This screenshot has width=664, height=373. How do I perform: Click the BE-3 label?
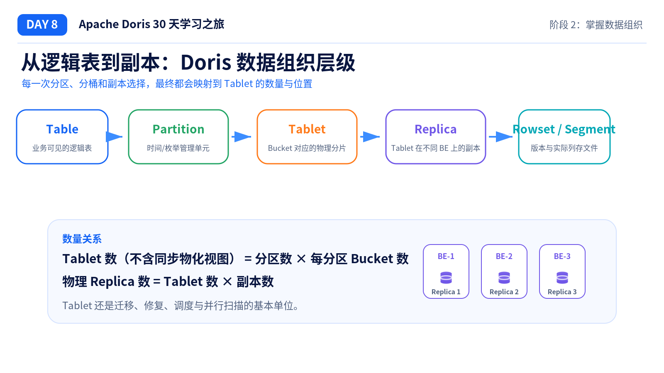[562, 257]
